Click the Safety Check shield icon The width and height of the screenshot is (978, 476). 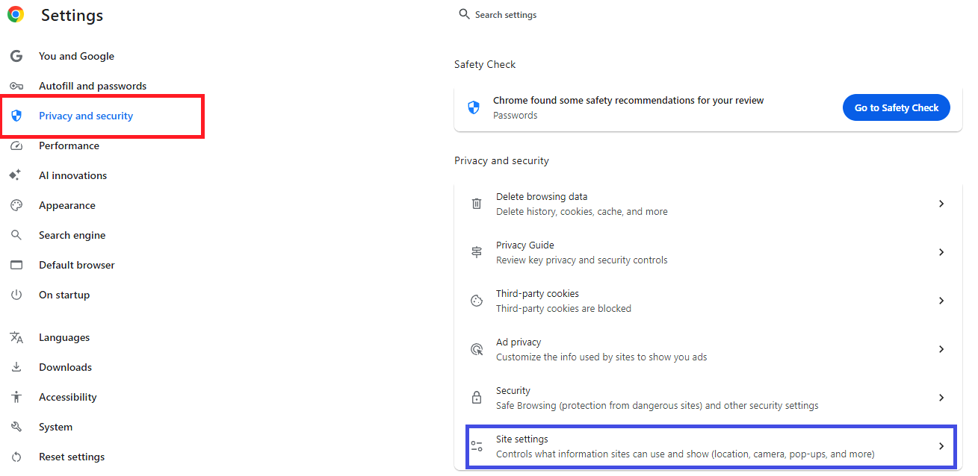click(x=473, y=107)
